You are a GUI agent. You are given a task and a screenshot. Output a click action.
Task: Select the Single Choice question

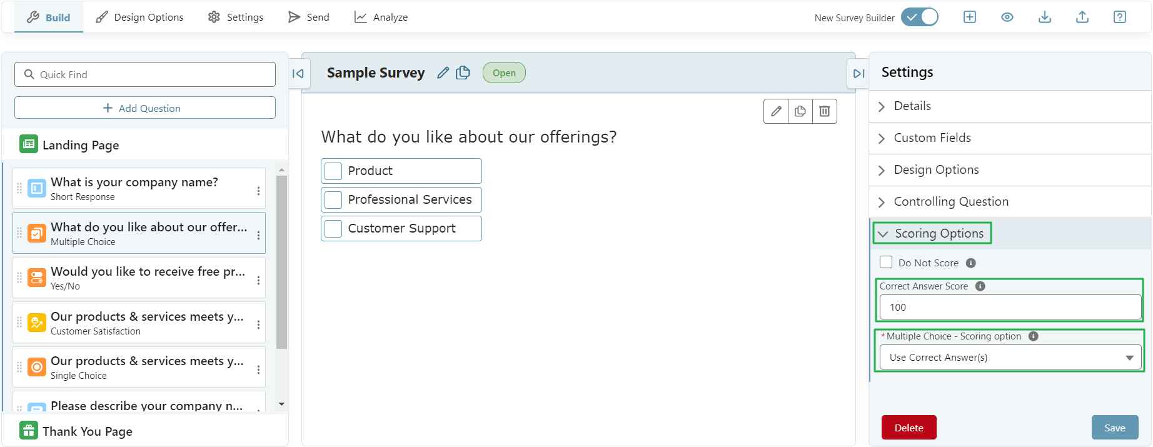(139, 367)
